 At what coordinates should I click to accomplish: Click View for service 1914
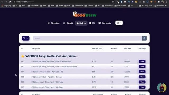[x=142, y=72]
